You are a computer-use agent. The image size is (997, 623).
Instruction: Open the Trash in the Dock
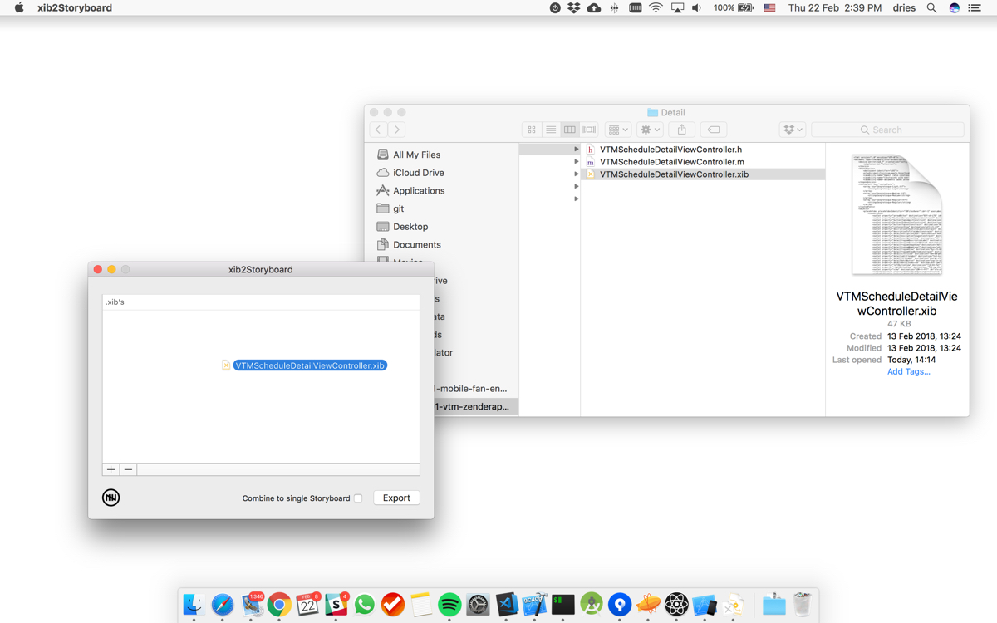coord(802,604)
